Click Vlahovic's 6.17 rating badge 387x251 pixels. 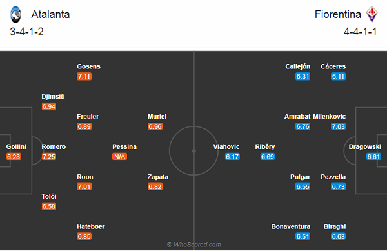232,157
